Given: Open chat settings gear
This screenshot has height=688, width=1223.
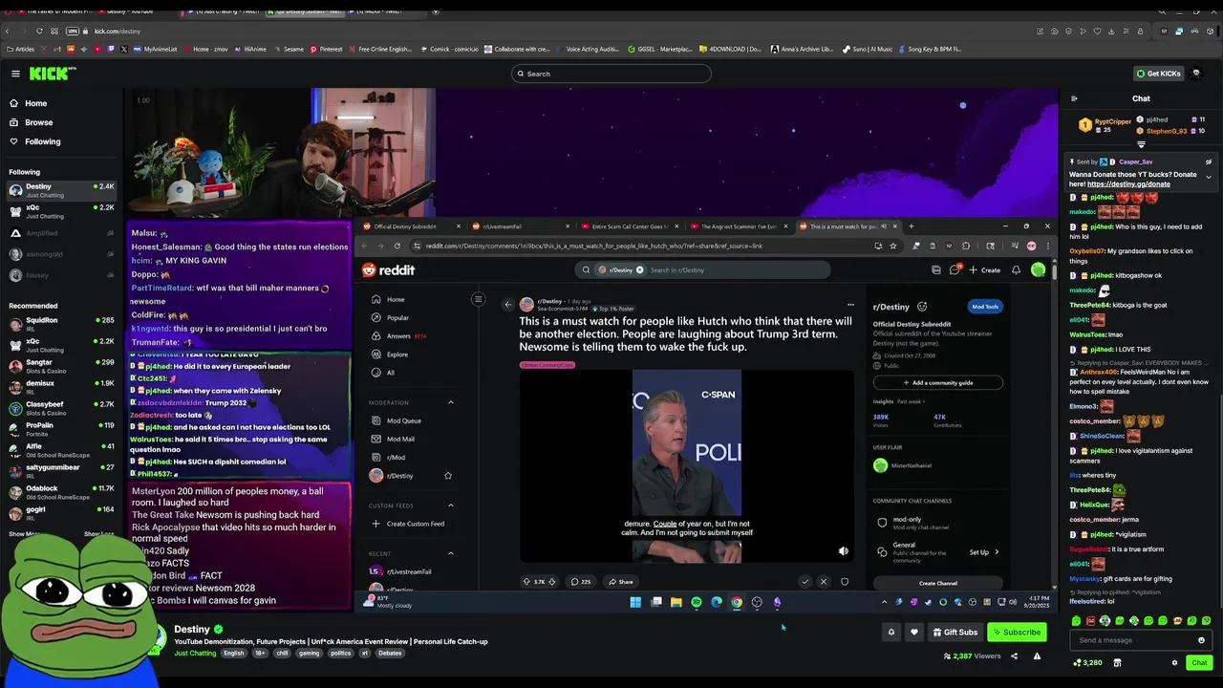Looking at the screenshot, I should coord(1174,662).
